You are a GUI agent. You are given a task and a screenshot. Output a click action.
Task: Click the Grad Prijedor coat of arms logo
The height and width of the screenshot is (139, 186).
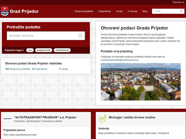(x=5, y=11)
